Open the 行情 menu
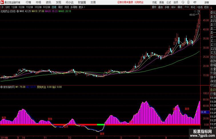The image size is (216, 139). pos(28,2)
